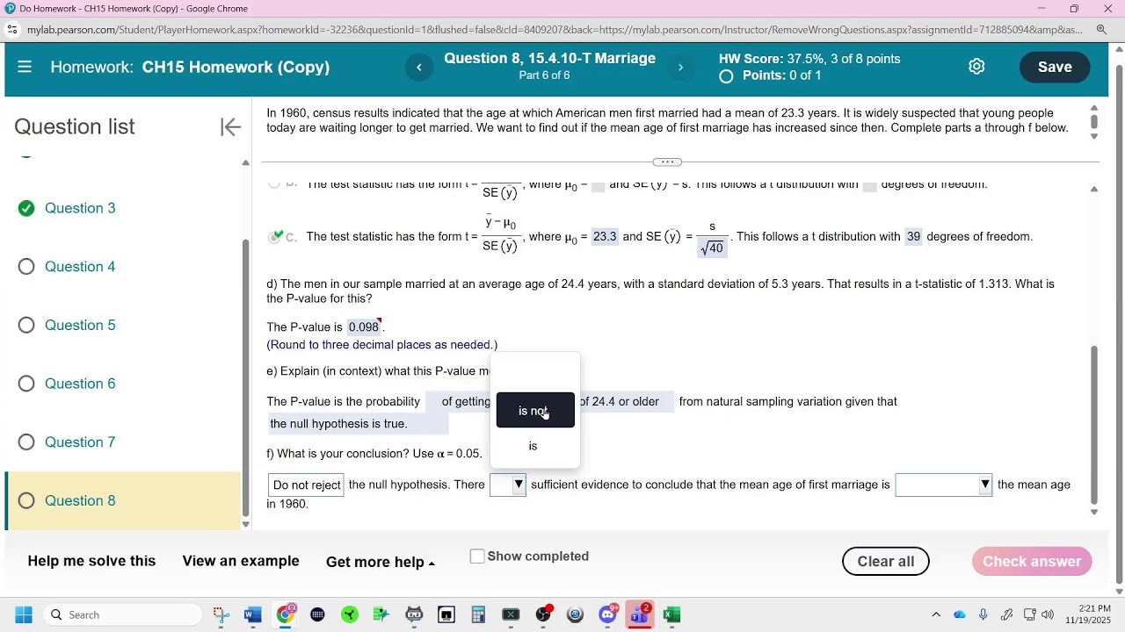Expand the Get more help menu

(381, 563)
